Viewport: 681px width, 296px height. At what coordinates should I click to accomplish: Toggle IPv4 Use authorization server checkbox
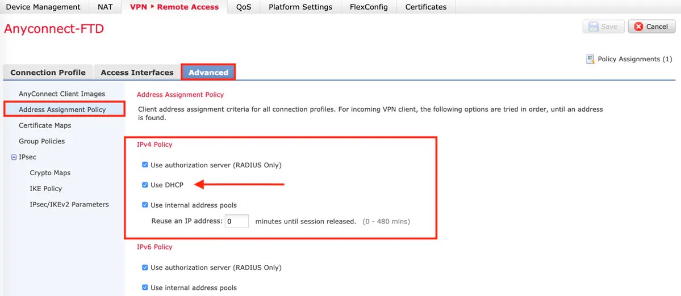[145, 164]
